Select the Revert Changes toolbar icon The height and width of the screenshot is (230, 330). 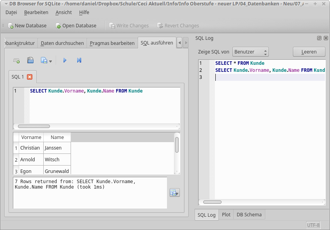[178, 25]
